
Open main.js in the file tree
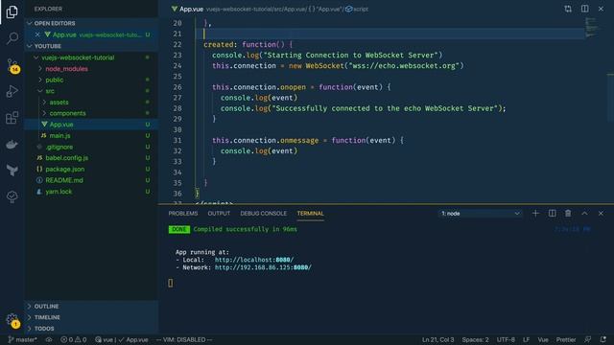[92, 136]
